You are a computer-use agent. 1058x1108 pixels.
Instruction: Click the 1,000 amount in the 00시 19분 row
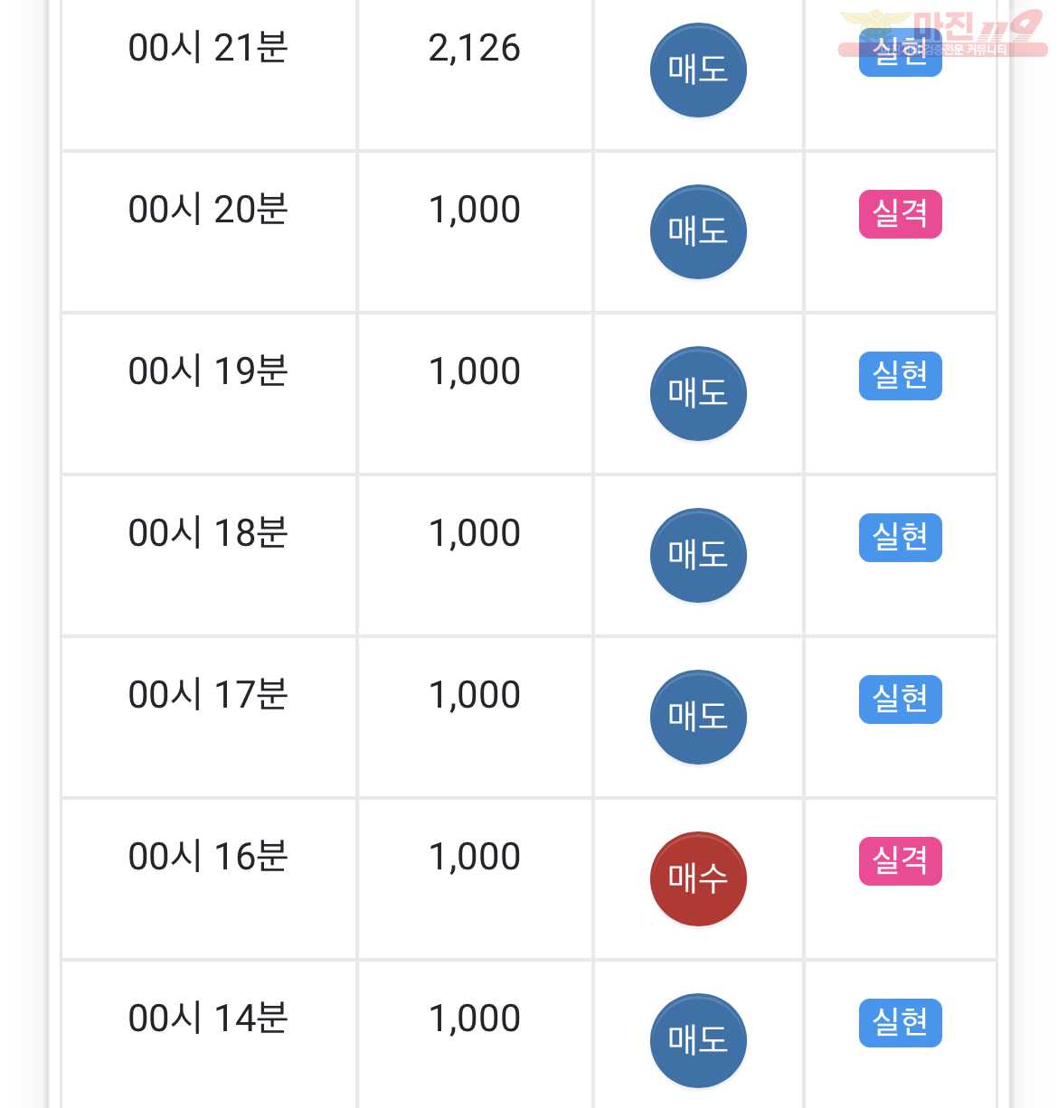tap(475, 371)
